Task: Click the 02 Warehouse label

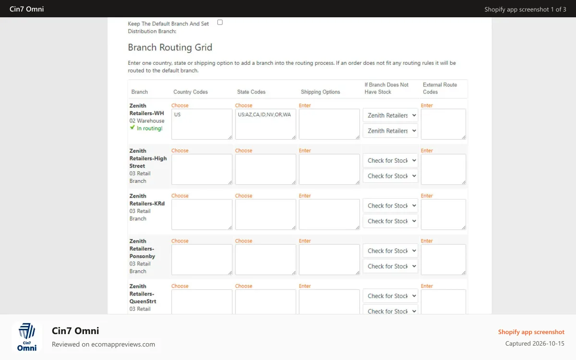Action: pyautogui.click(x=147, y=121)
